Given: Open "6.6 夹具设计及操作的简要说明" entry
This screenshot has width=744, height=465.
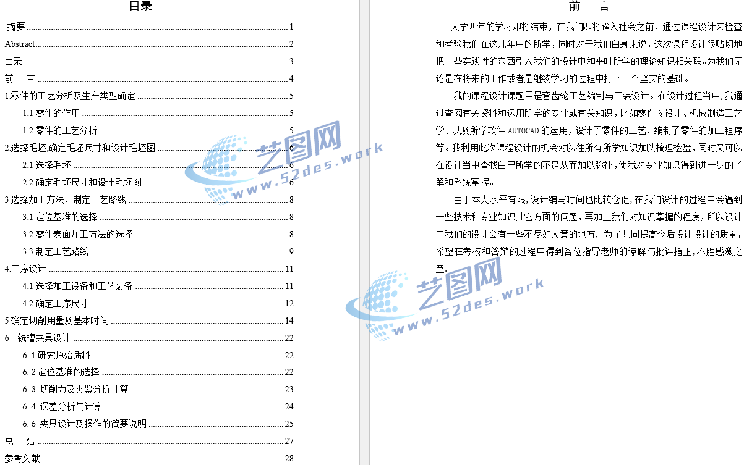Looking at the screenshot, I should [x=158, y=424].
